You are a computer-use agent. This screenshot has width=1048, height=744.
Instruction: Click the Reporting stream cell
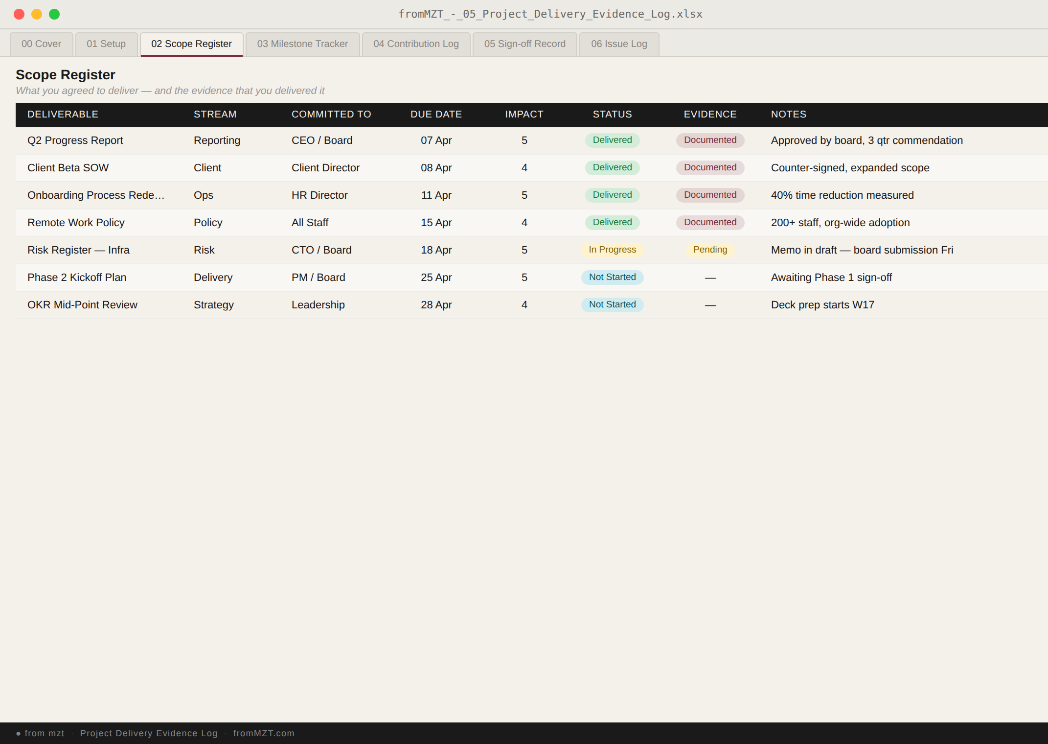[217, 140]
